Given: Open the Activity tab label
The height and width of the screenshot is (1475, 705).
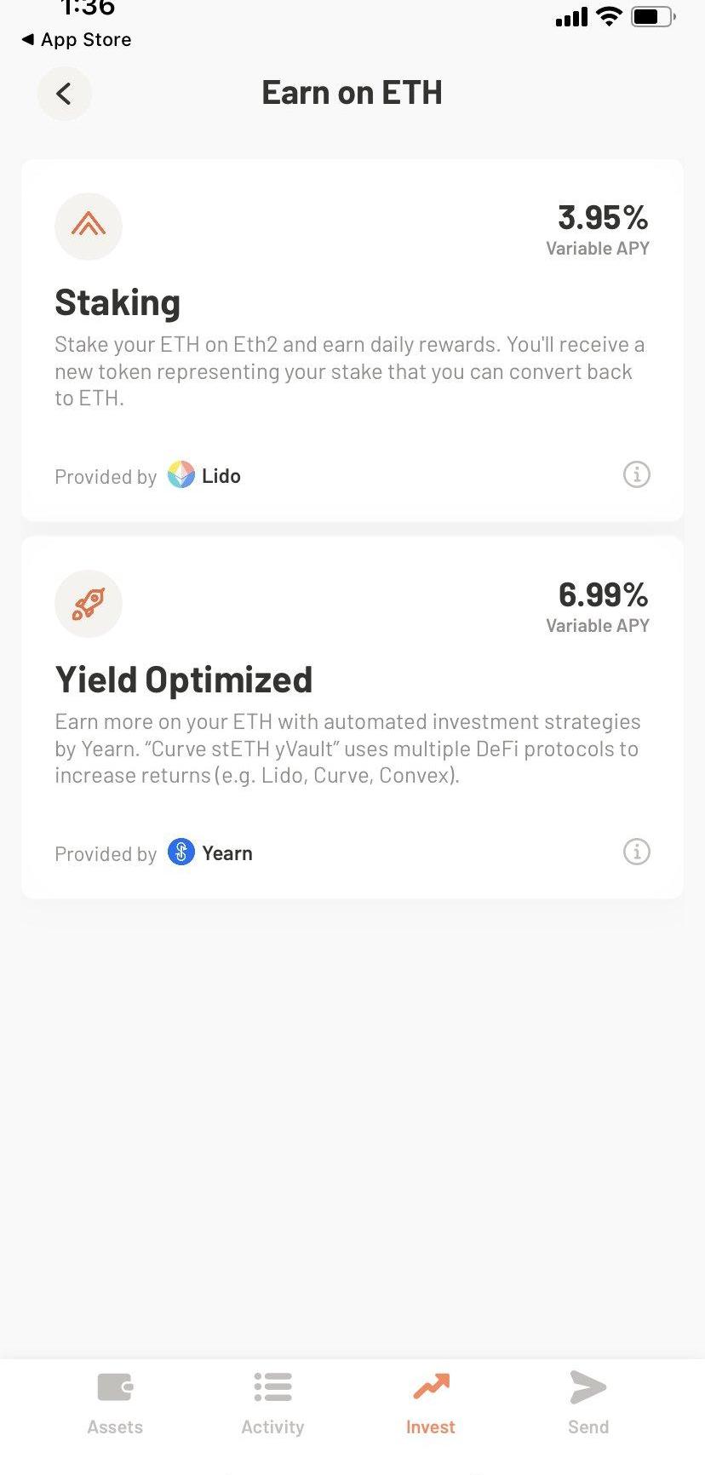Looking at the screenshot, I should click(x=272, y=1427).
